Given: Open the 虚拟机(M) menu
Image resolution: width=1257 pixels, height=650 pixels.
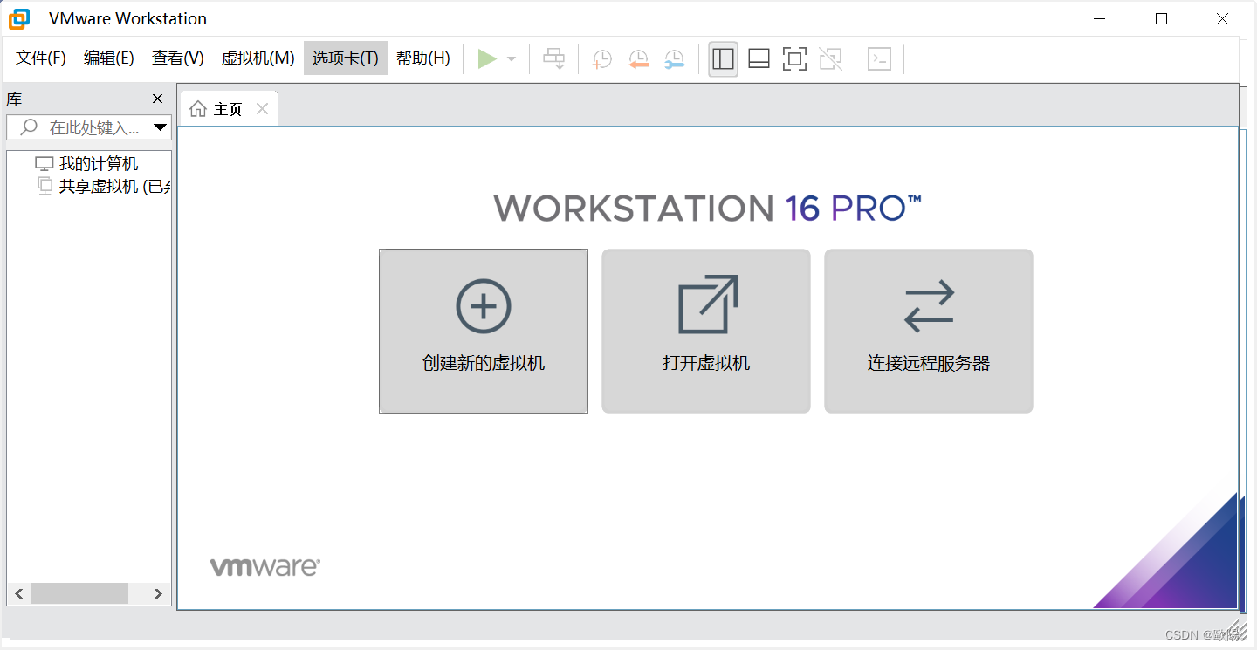Looking at the screenshot, I should [x=258, y=58].
